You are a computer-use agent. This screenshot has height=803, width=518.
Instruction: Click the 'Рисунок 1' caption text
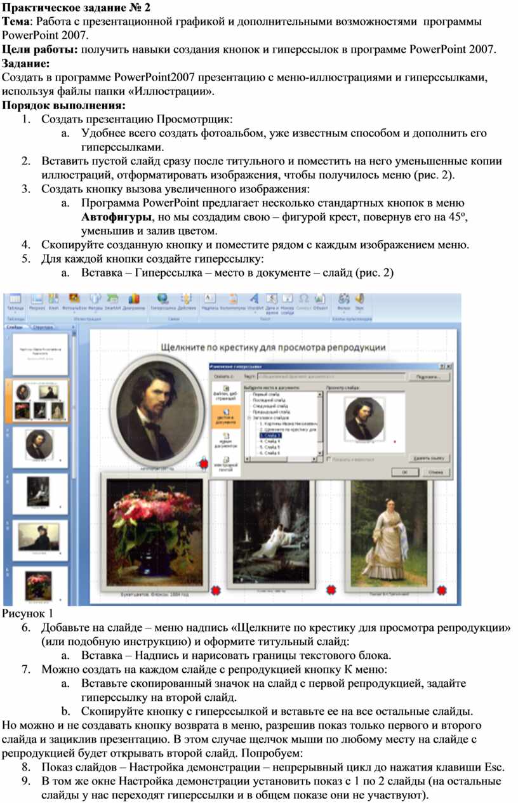[29, 613]
